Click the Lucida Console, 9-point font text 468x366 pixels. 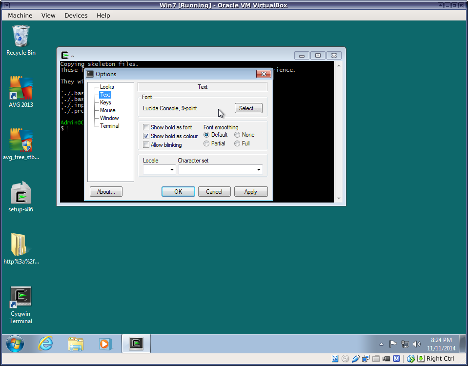point(170,108)
